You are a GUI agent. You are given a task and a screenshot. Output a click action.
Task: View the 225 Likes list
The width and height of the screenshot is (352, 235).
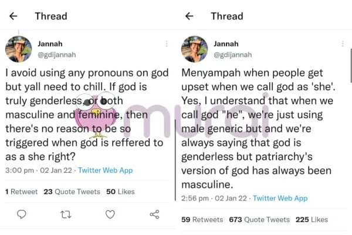(x=311, y=219)
